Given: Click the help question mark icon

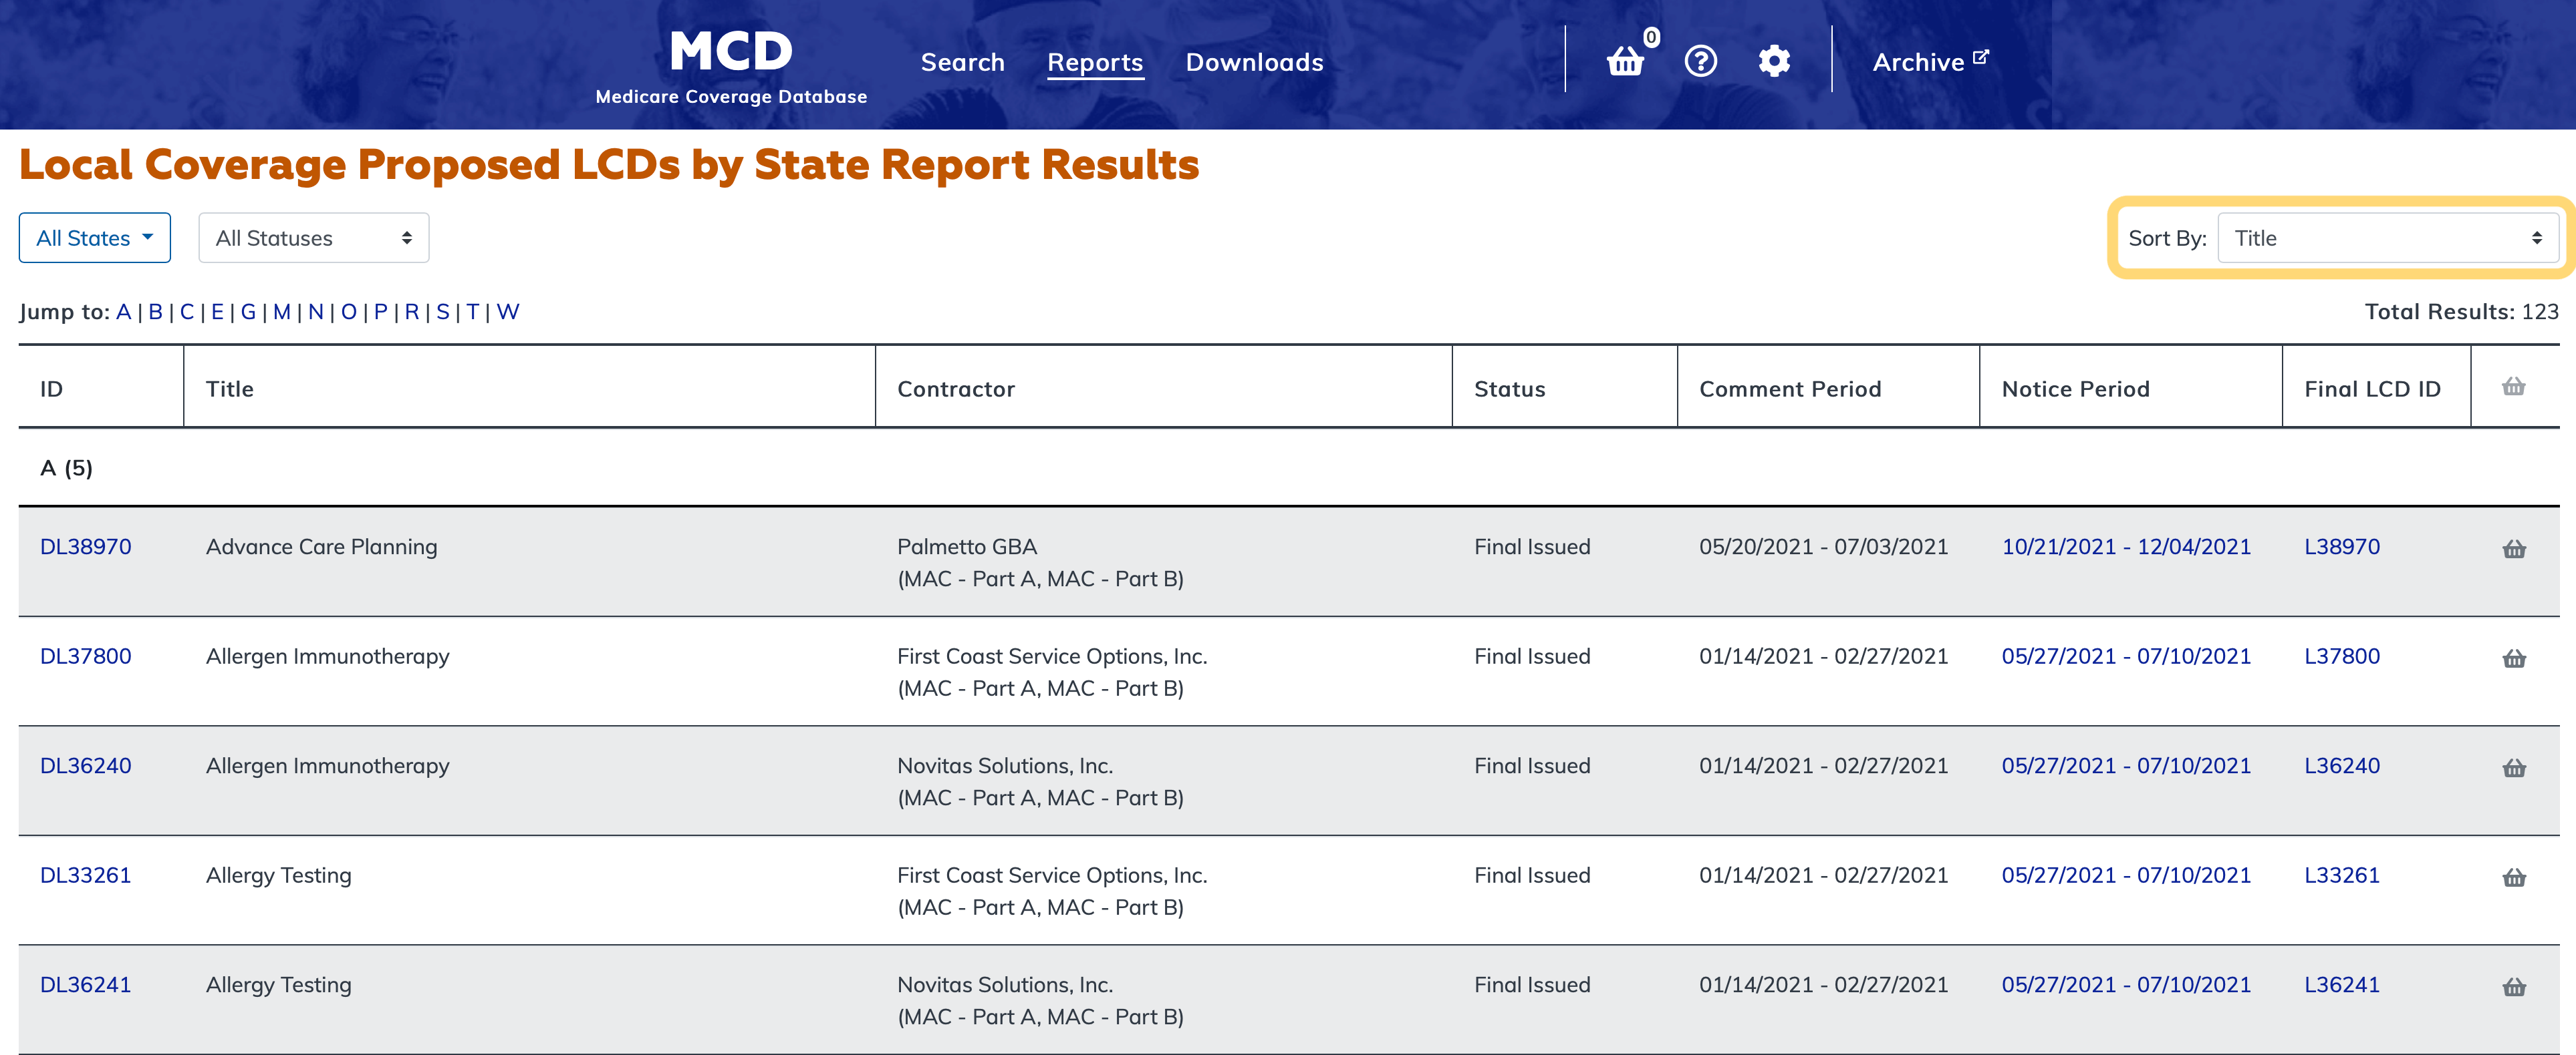Looking at the screenshot, I should pos(1700,62).
